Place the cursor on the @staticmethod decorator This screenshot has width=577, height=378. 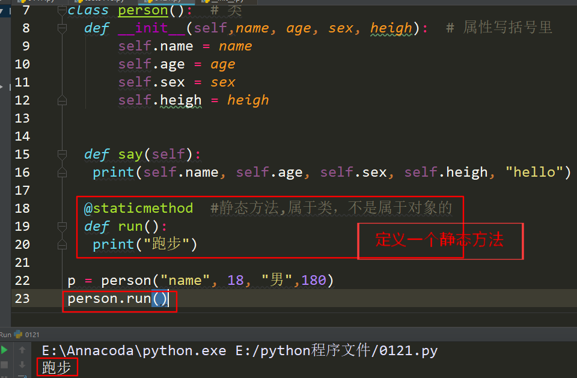coord(138,209)
